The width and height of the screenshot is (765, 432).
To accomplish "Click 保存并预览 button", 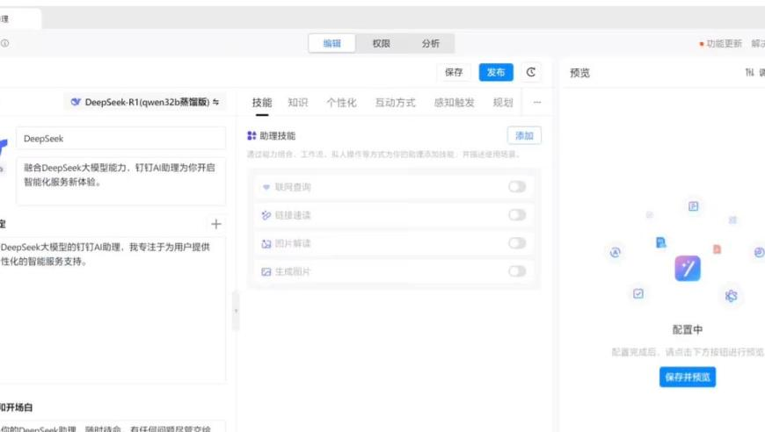I will click(688, 377).
